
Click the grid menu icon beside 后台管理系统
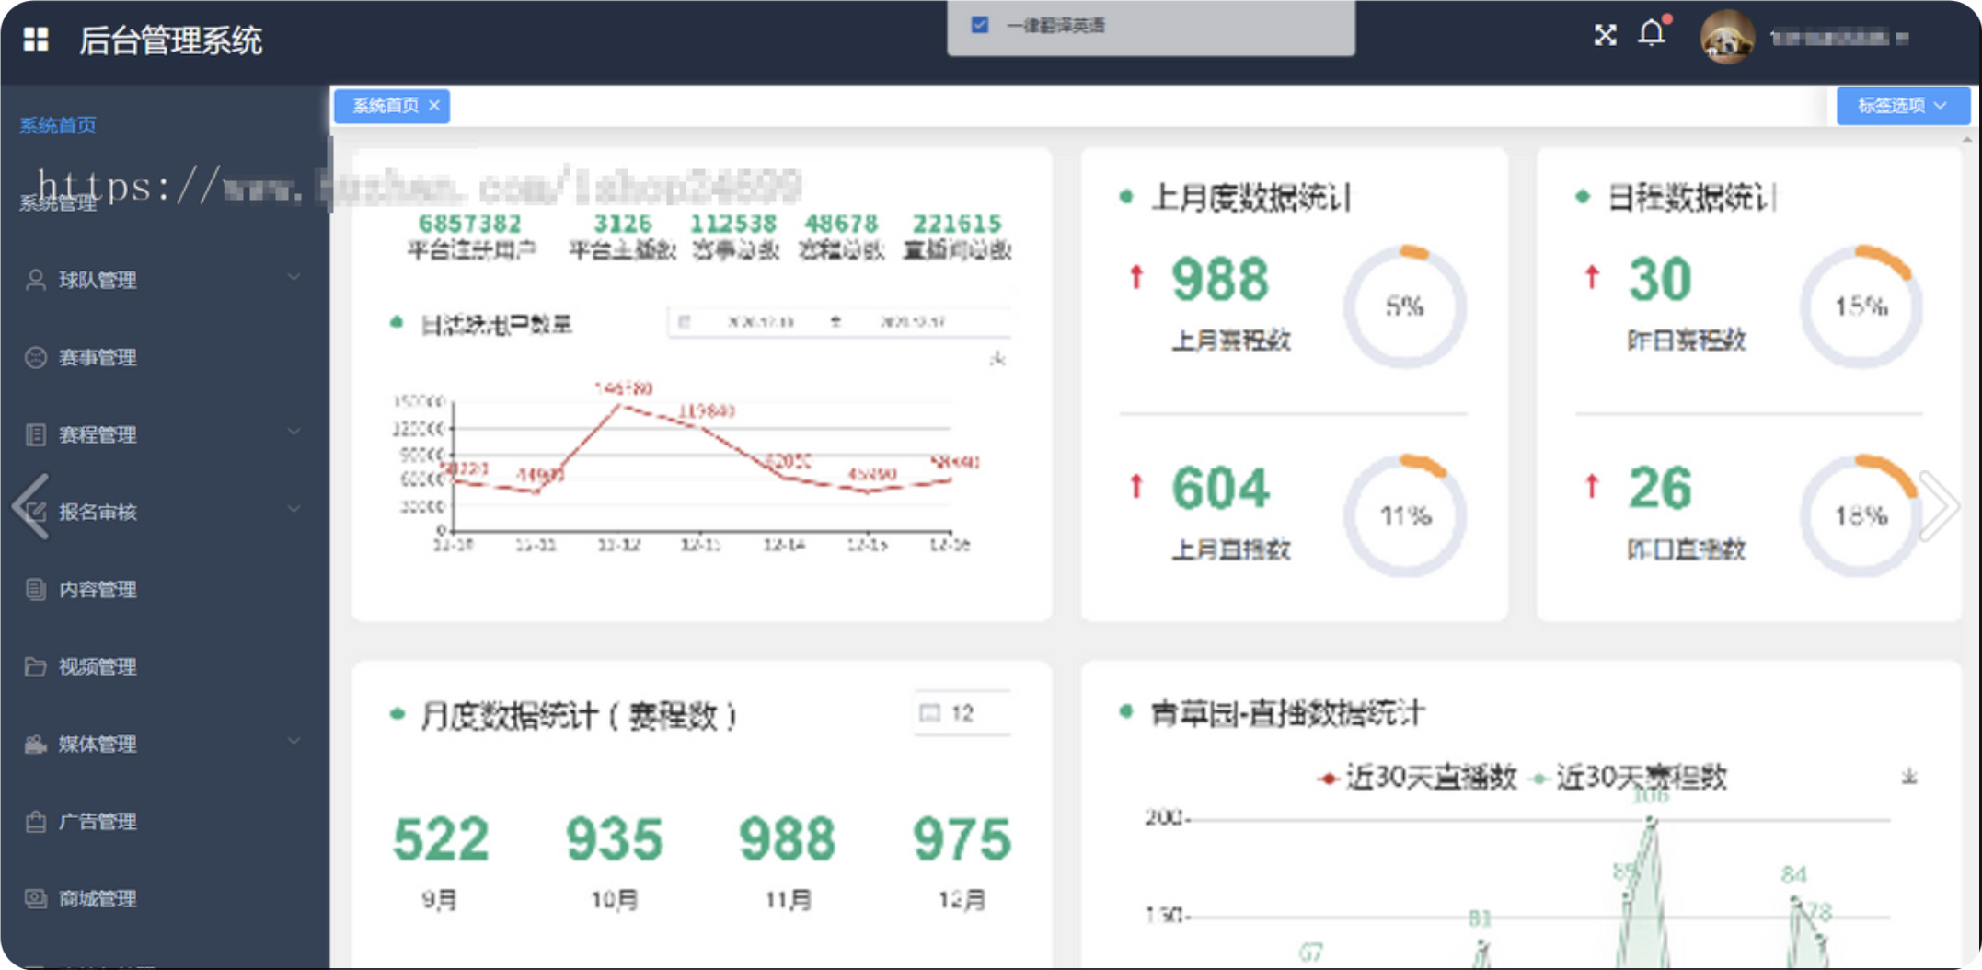coord(36,39)
